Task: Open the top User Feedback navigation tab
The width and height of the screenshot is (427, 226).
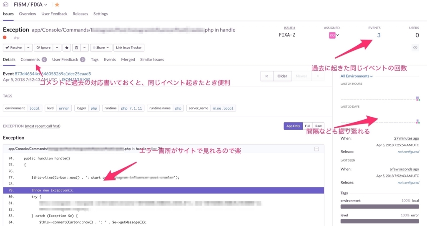Action: [x=54, y=14]
